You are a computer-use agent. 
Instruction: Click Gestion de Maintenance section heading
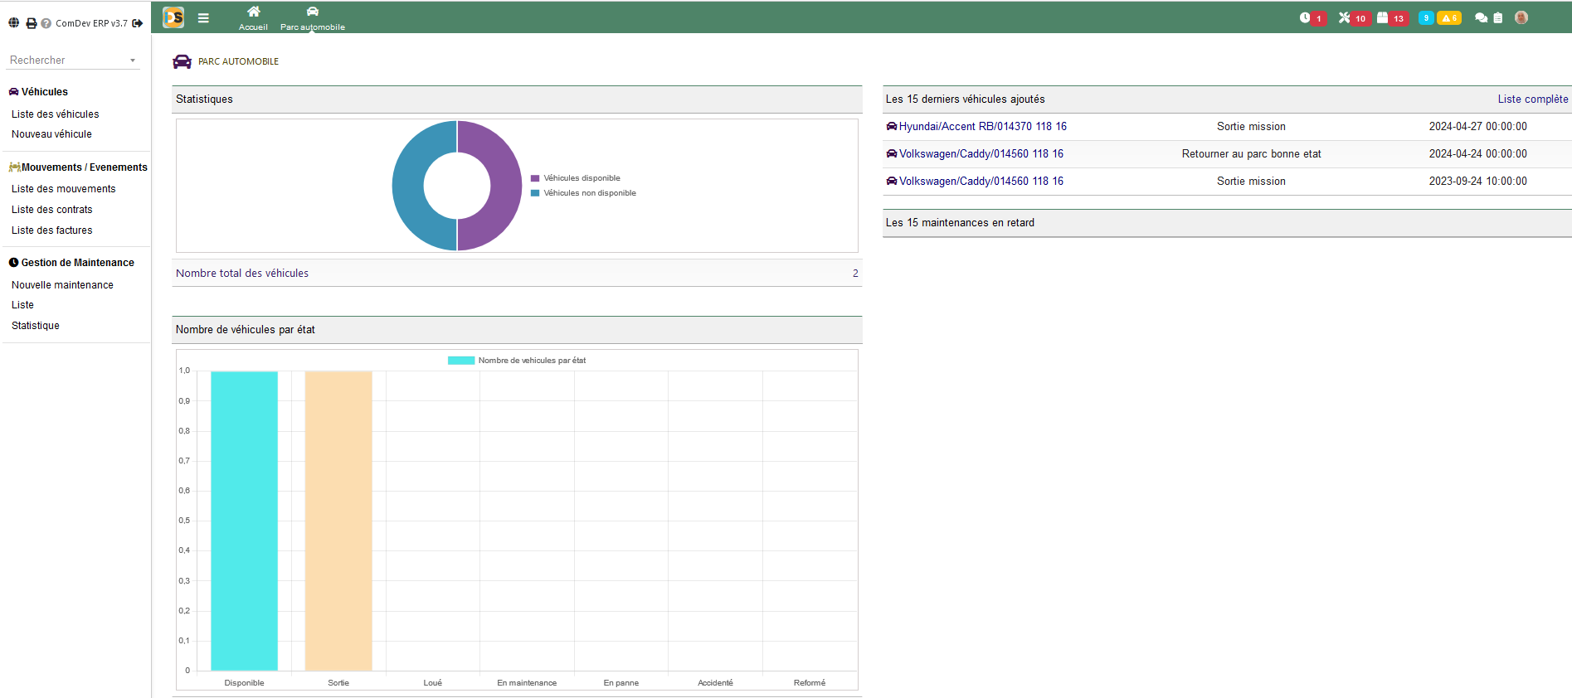point(71,263)
